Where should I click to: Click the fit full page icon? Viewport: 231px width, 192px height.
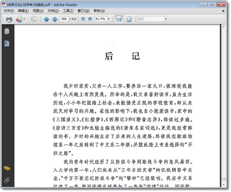point(129,19)
